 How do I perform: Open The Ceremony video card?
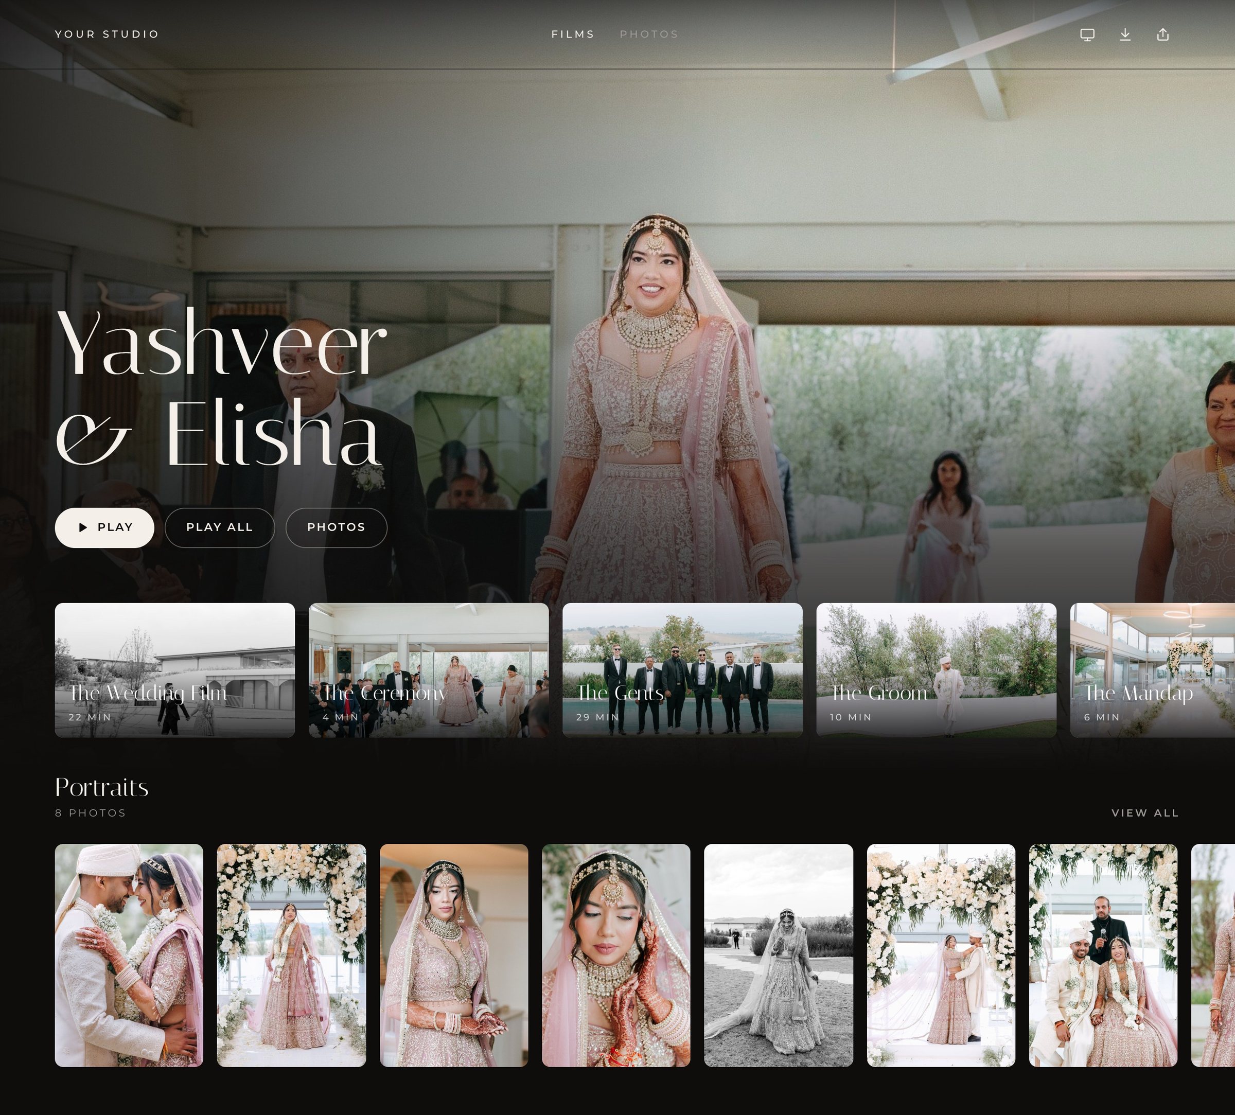click(429, 670)
